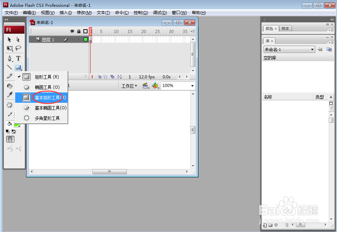Toggle Onion Skin Outlines in timeline

[x=105, y=77]
